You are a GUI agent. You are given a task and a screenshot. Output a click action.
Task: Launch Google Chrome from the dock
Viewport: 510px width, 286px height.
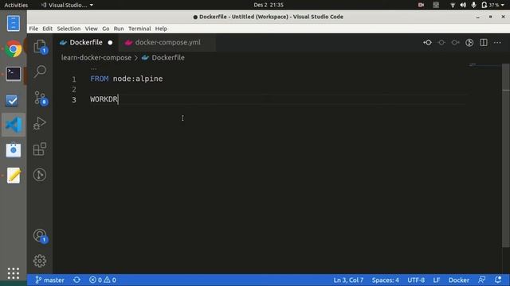point(14,49)
